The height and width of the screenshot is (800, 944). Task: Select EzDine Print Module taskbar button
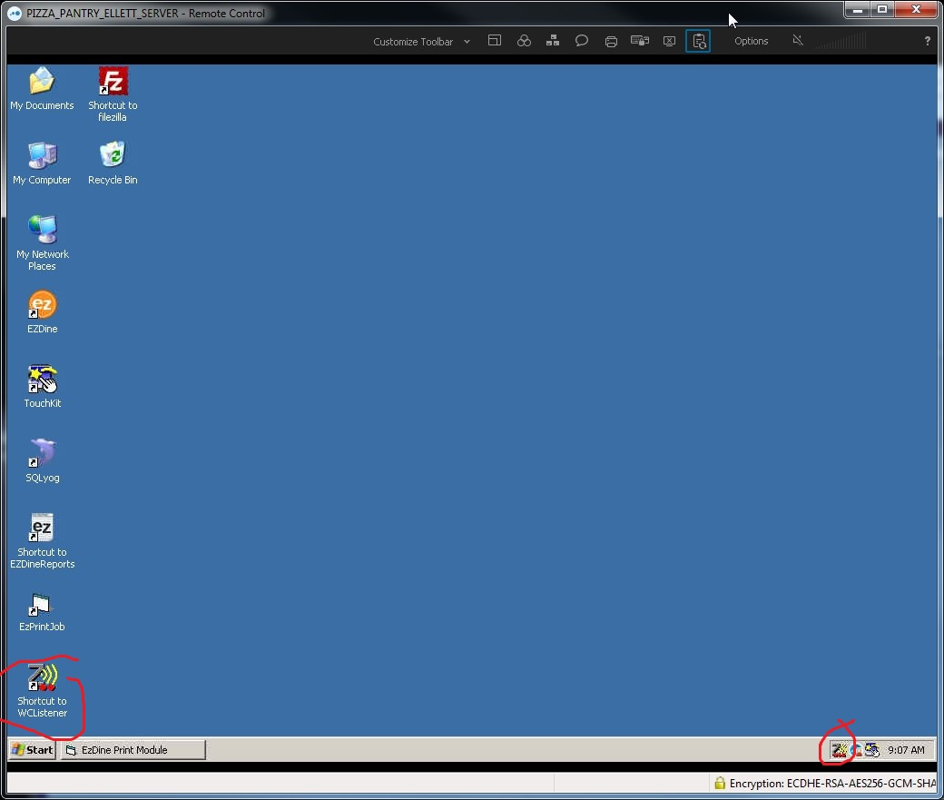coord(133,749)
